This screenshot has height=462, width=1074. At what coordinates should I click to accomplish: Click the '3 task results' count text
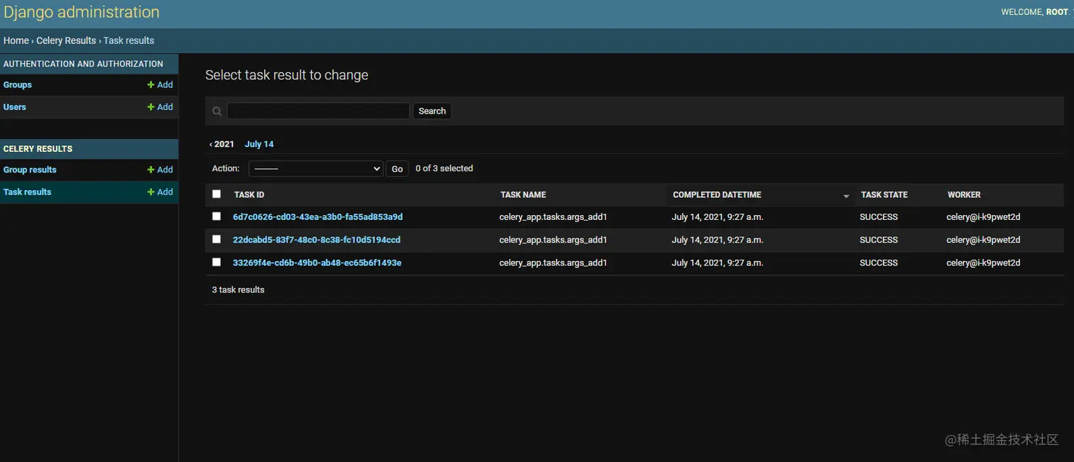238,290
